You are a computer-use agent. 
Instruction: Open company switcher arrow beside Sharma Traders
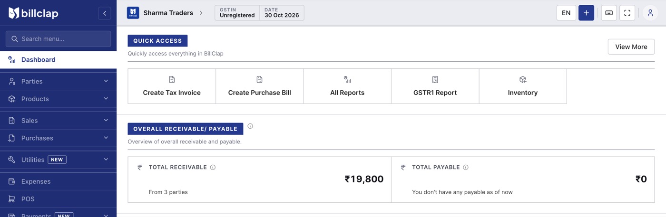click(201, 13)
